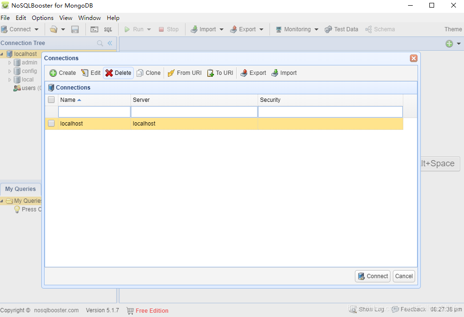Click the Stop toolbar button

pos(169,29)
